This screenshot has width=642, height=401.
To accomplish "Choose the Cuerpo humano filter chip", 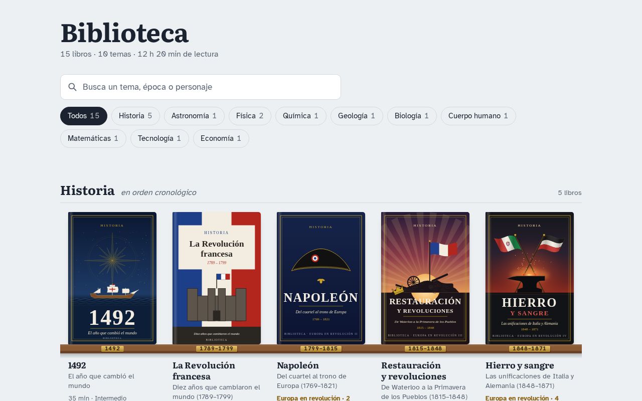I will click(478, 116).
